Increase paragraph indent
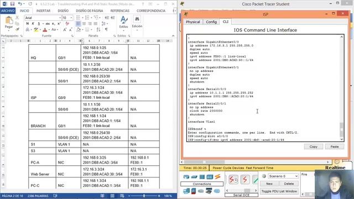 click(x=113, y=18)
